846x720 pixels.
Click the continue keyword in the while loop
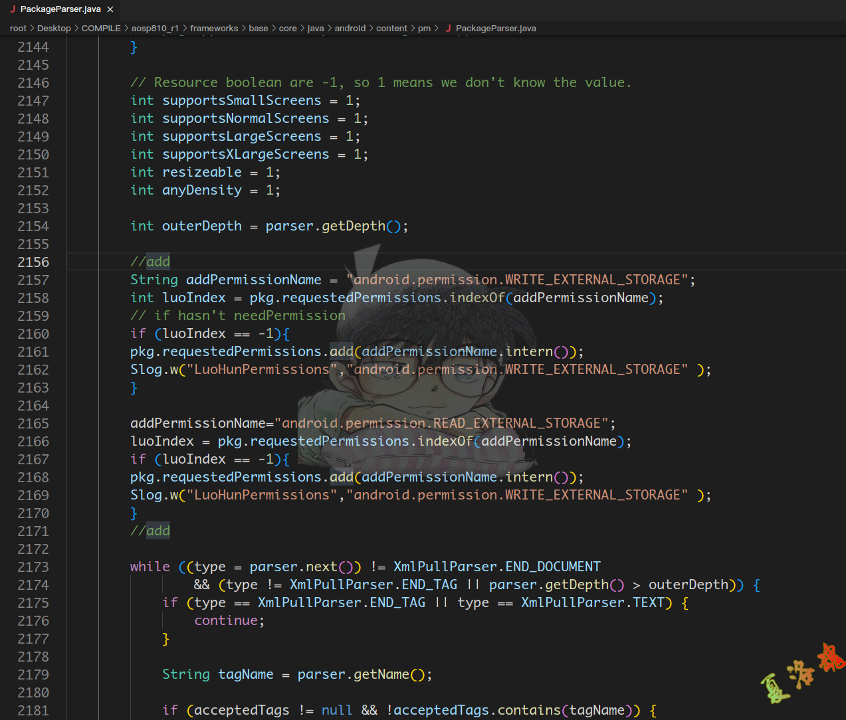[226, 621]
